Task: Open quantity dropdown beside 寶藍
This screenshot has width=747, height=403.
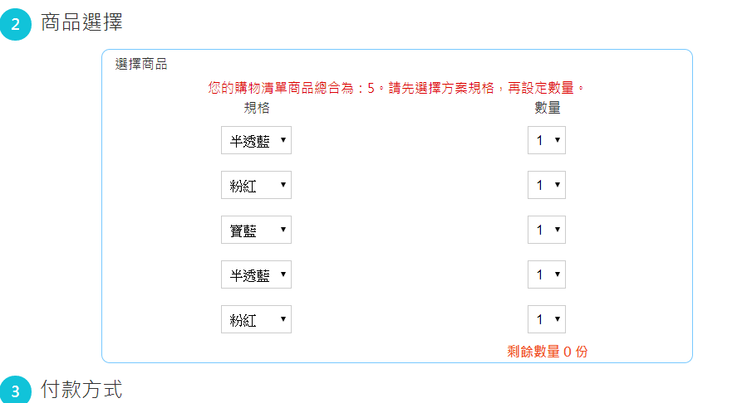Action: click(547, 230)
